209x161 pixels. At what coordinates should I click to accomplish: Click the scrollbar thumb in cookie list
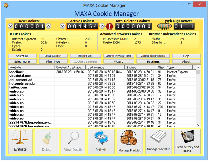tap(198, 72)
